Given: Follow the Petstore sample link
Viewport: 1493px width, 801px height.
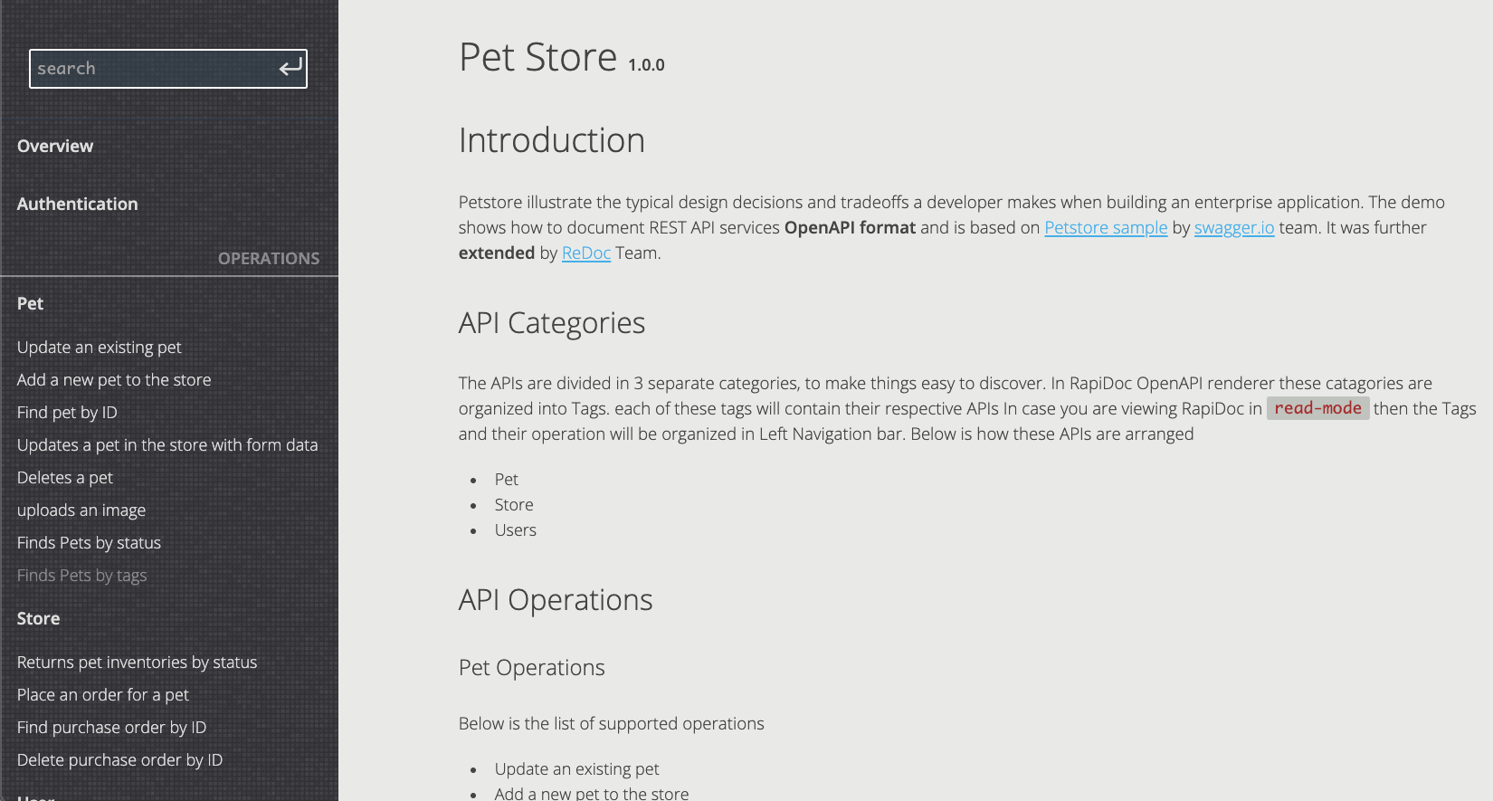Looking at the screenshot, I should (x=1106, y=228).
